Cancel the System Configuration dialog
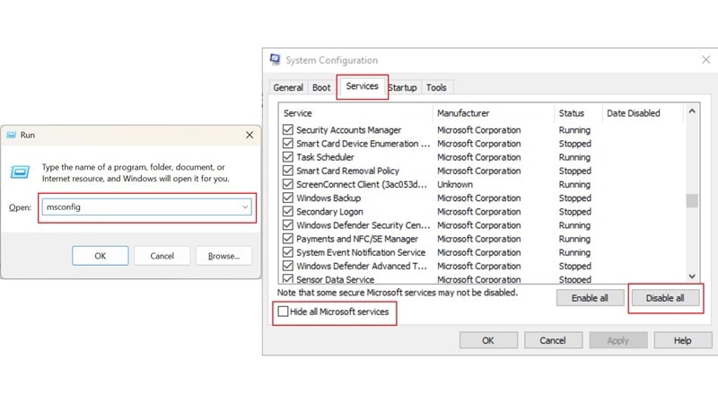718x404 pixels. 553,340
